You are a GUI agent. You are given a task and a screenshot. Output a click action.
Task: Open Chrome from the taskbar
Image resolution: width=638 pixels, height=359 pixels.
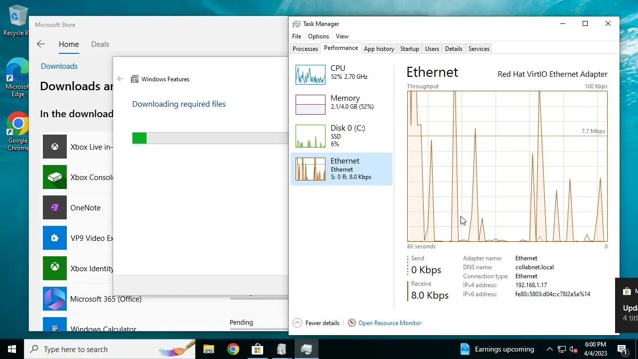click(233, 349)
